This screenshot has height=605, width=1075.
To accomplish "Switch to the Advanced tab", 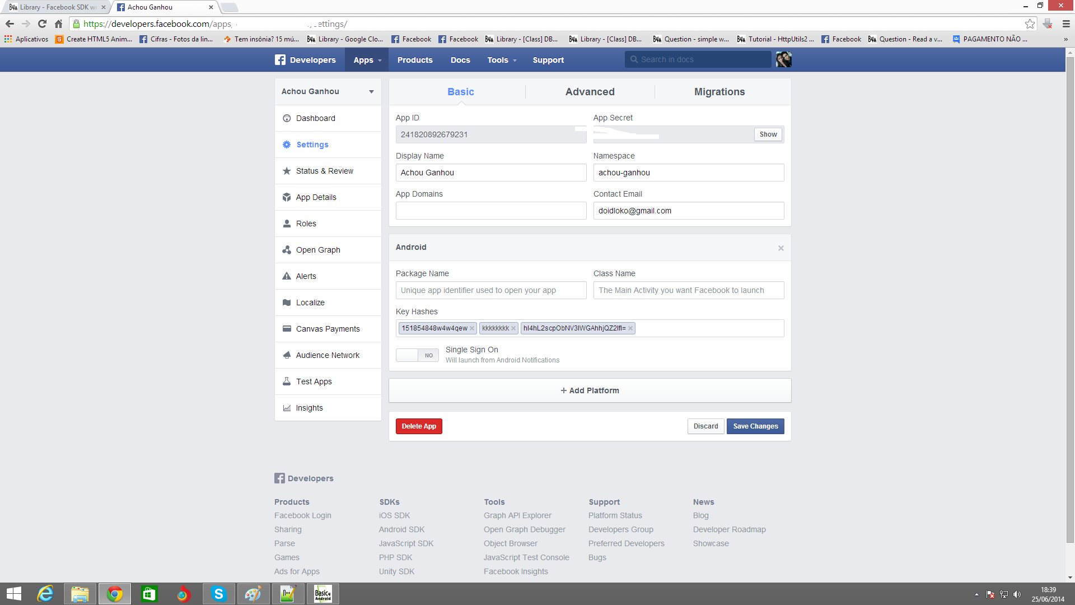I will tap(590, 92).
